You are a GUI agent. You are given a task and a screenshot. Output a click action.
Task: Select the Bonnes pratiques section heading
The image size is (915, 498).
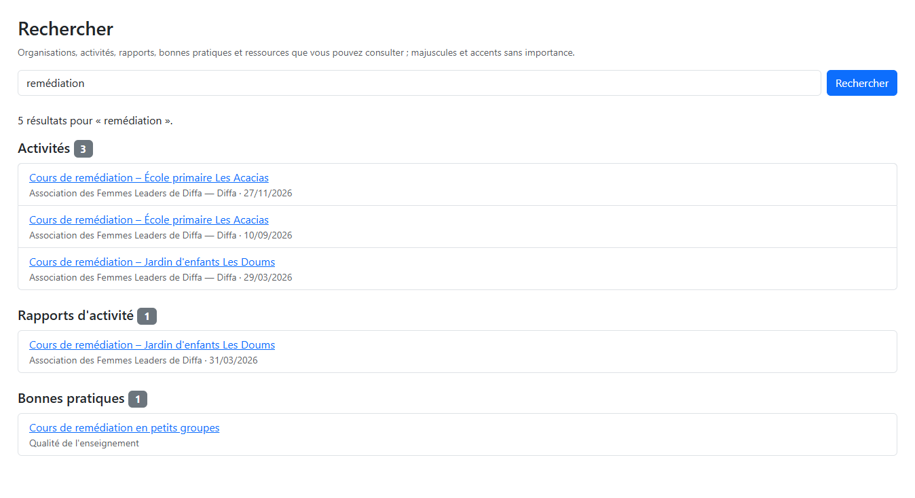coord(71,398)
